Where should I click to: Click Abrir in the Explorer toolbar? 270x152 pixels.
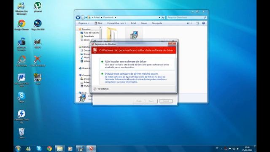click(98, 23)
